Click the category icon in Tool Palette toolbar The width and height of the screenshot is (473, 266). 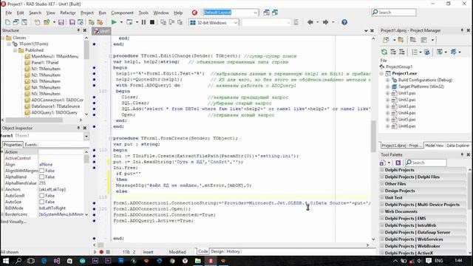tap(383, 163)
